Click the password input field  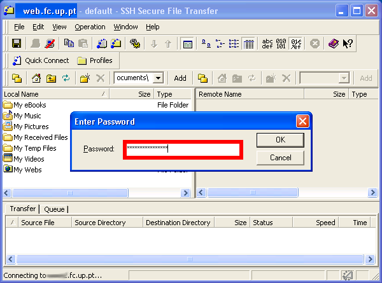183,149
